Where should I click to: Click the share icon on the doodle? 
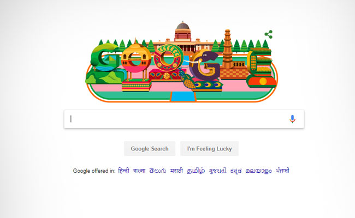[269, 34]
